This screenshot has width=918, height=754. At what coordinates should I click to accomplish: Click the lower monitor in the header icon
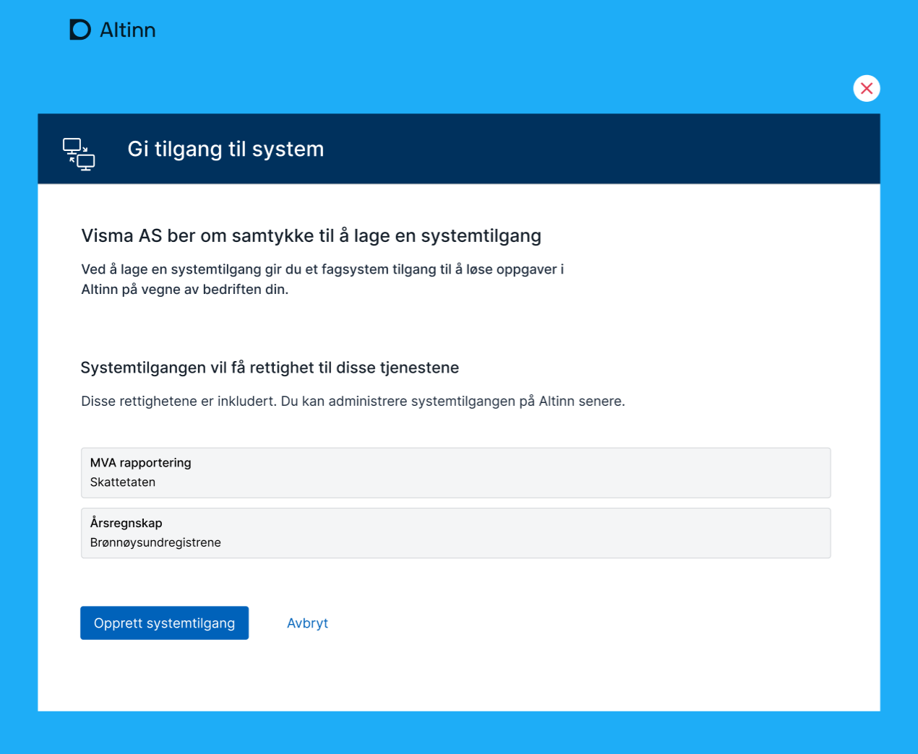tap(86, 162)
